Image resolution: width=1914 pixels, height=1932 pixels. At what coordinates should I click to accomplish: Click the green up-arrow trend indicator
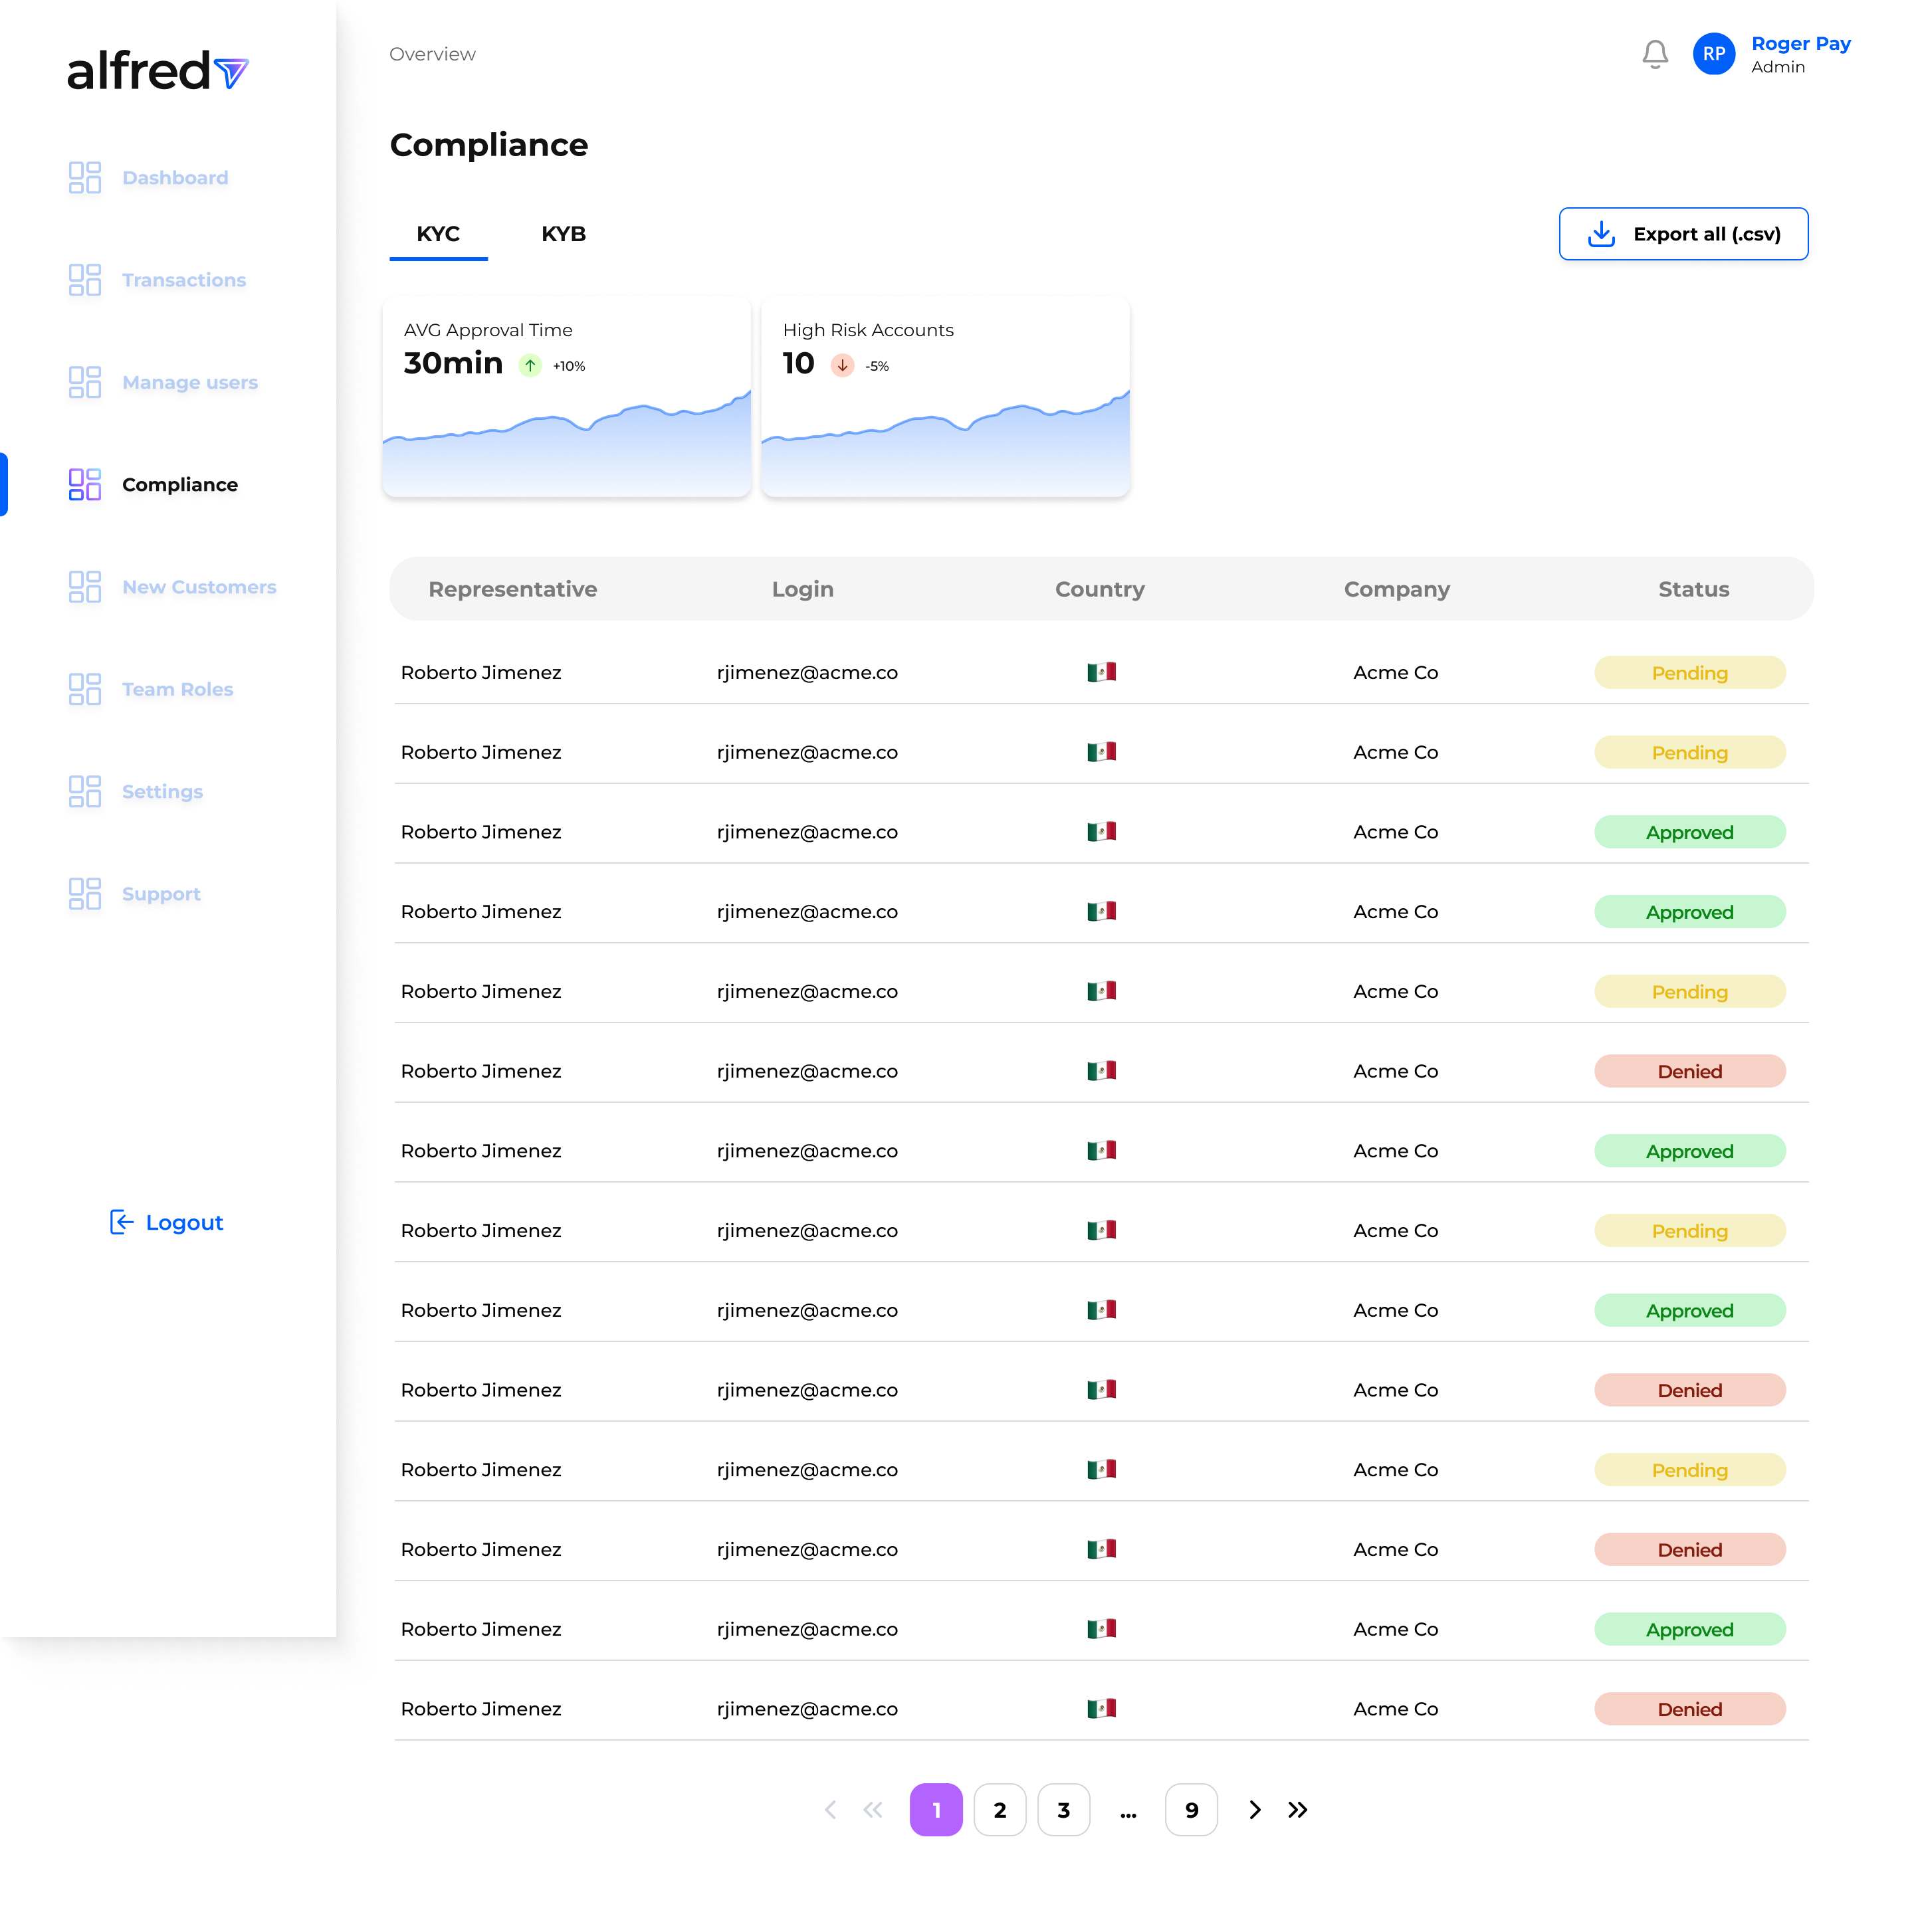(x=530, y=366)
